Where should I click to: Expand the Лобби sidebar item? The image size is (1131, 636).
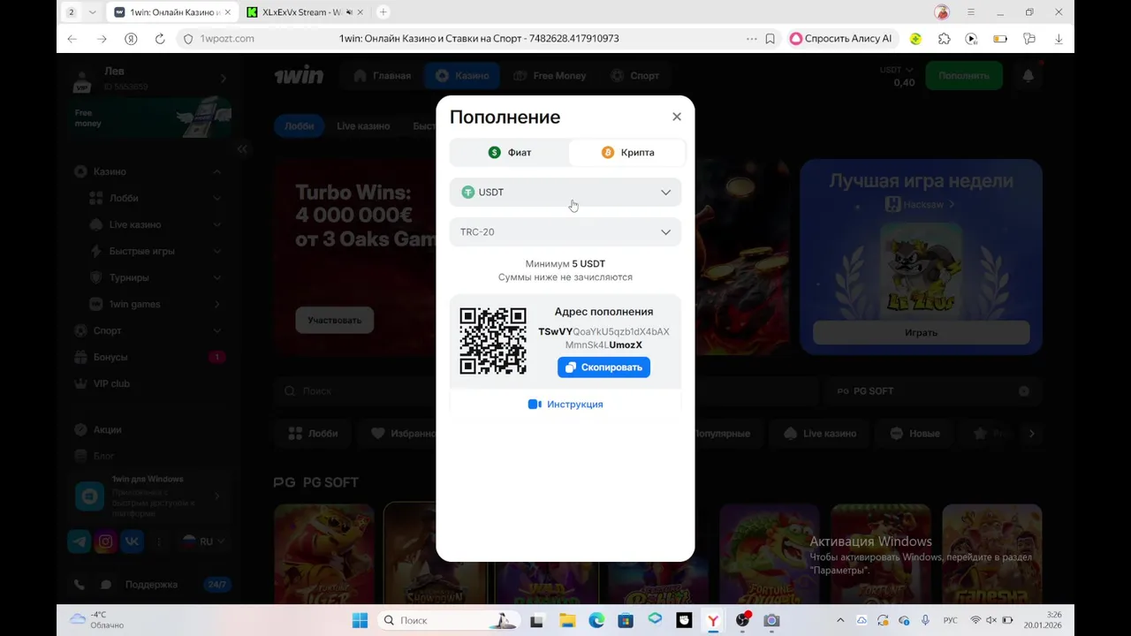pos(217,198)
